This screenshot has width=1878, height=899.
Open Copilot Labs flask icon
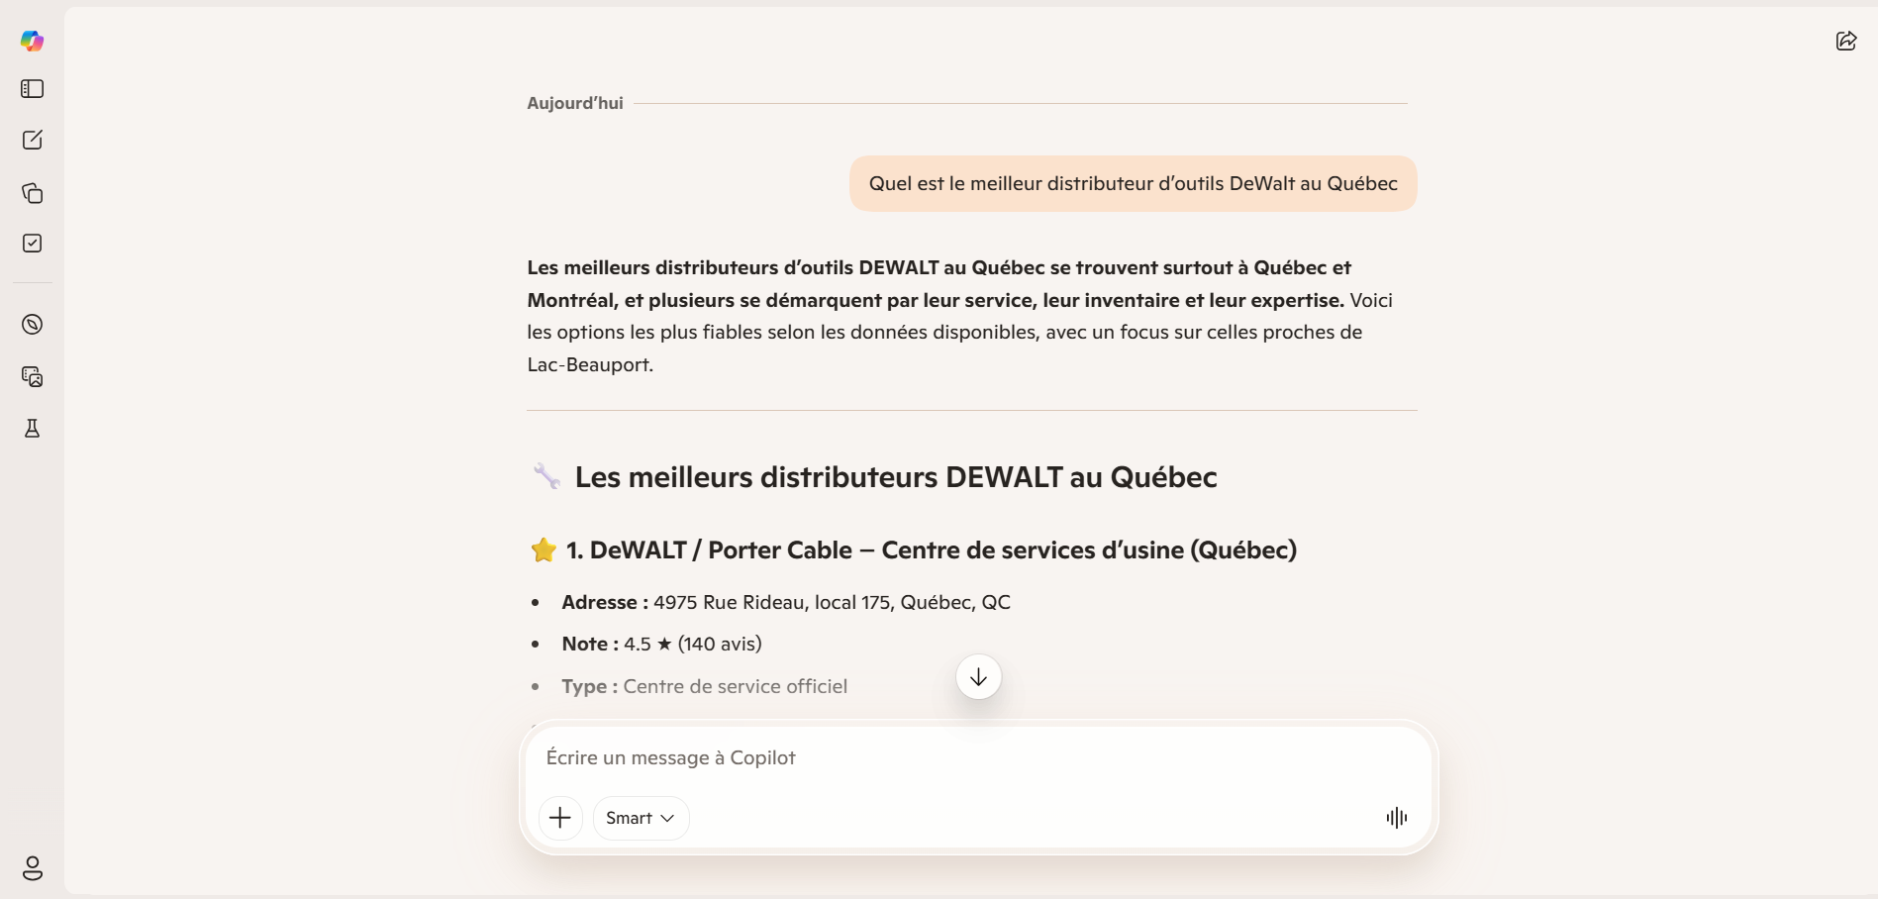tap(32, 428)
